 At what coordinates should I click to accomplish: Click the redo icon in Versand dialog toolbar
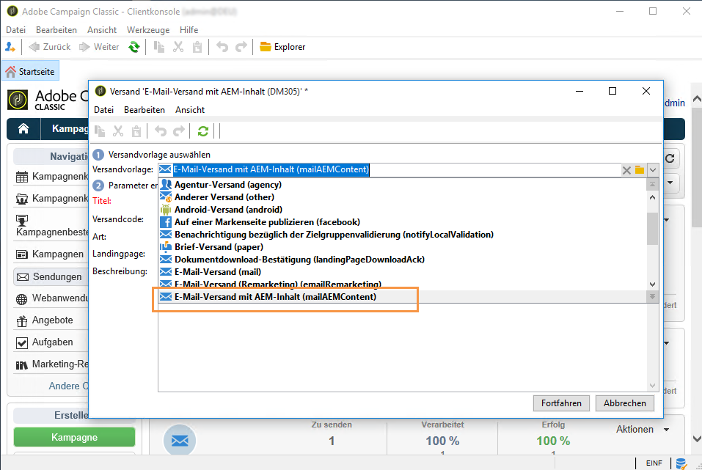click(x=179, y=131)
